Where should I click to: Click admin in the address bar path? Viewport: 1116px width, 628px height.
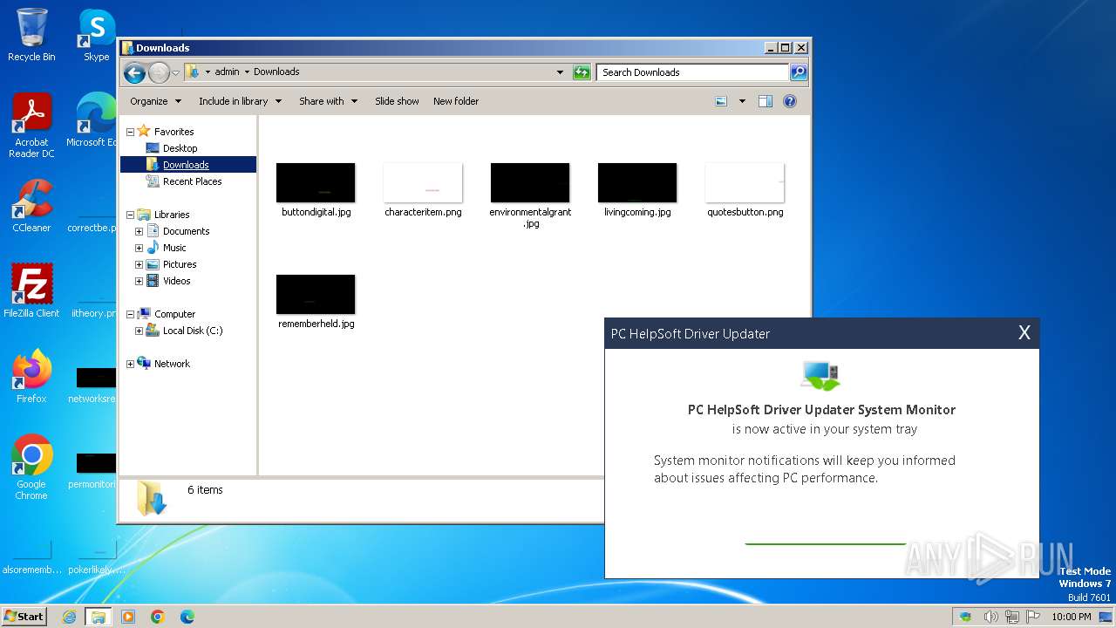(227, 72)
